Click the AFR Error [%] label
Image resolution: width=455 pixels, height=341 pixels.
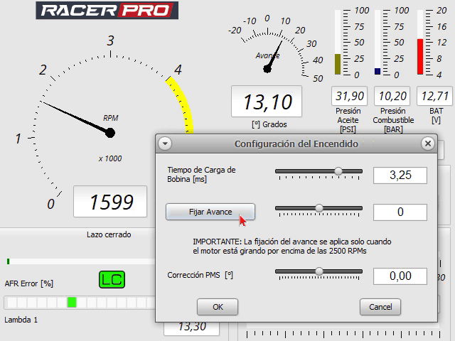29,283
